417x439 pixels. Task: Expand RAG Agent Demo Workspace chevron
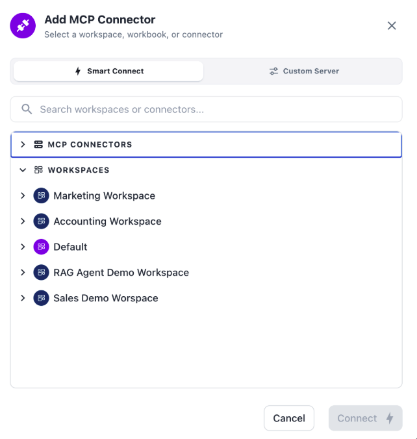pos(23,272)
